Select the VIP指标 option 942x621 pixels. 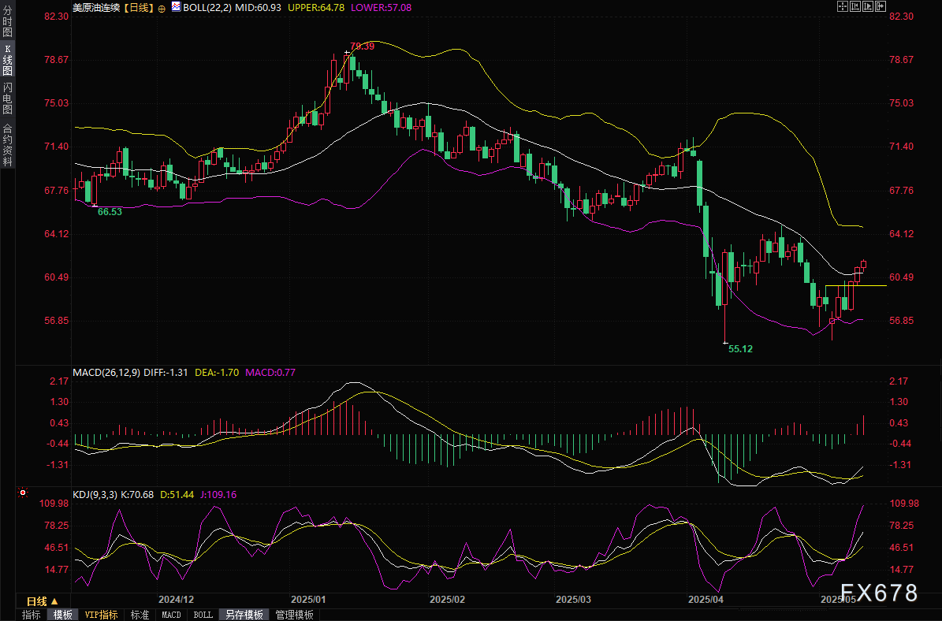point(101,615)
